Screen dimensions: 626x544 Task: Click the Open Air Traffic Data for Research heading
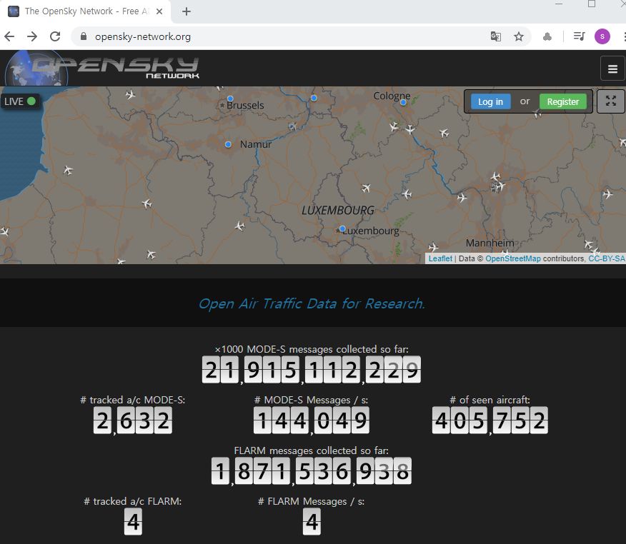click(x=312, y=303)
